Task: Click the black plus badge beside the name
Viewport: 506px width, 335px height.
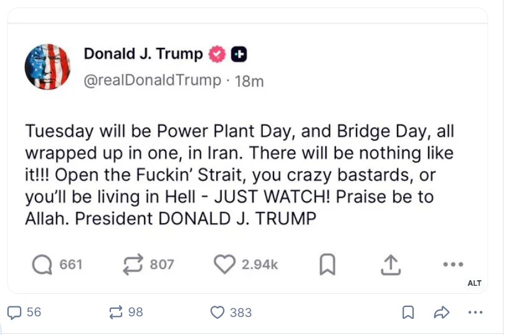Action: (x=239, y=55)
